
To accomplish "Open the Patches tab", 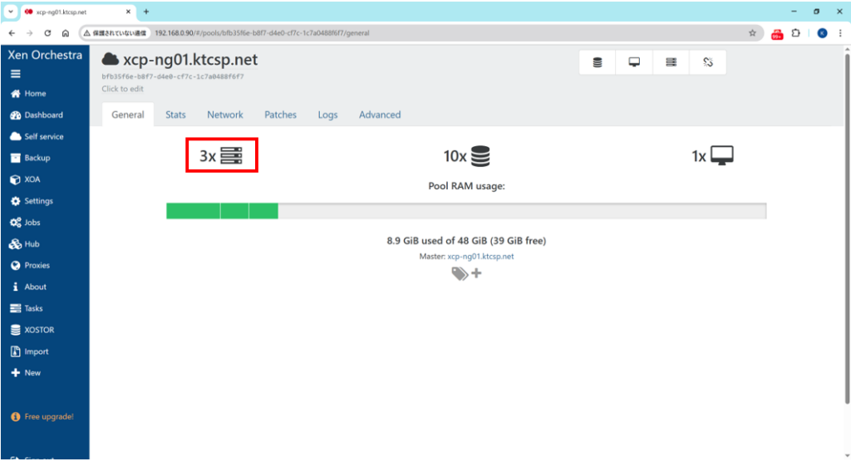I will tap(280, 115).
